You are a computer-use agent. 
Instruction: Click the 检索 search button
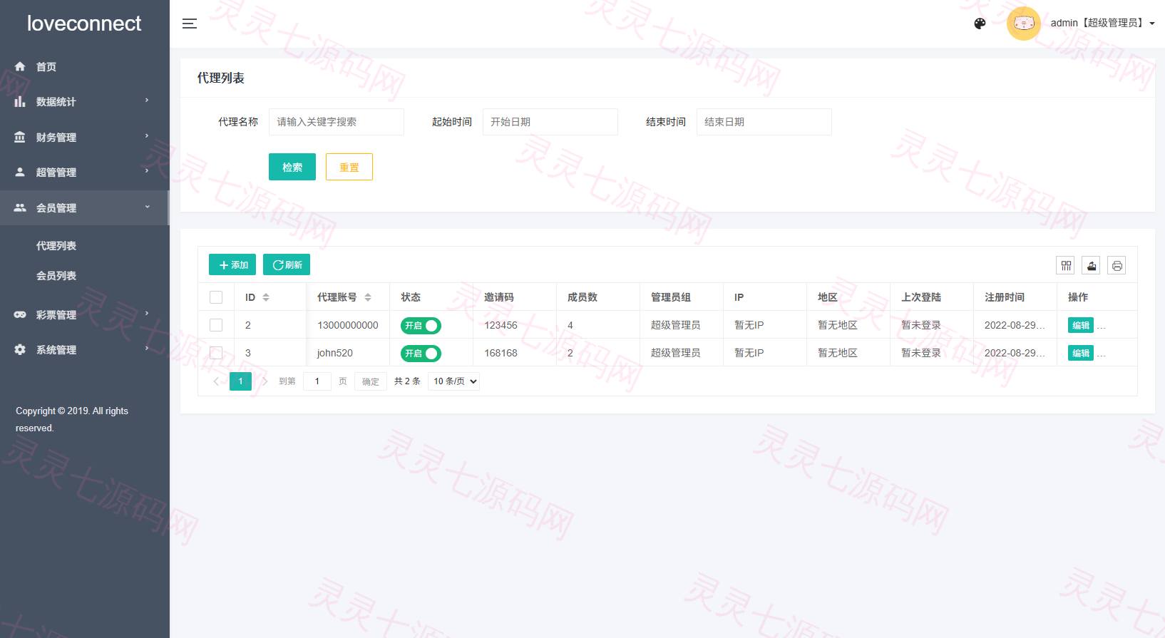[292, 167]
